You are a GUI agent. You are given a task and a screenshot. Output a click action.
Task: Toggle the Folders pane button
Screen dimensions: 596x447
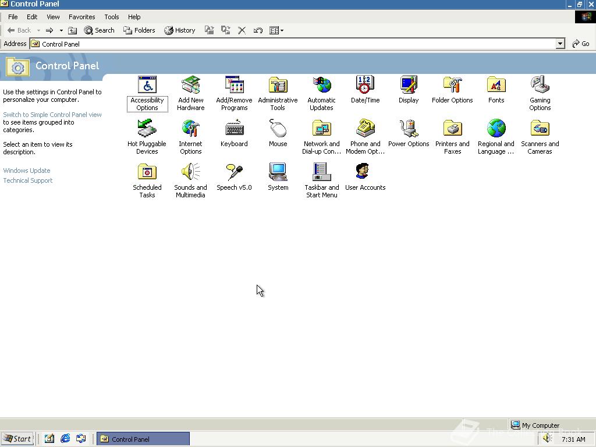click(139, 30)
